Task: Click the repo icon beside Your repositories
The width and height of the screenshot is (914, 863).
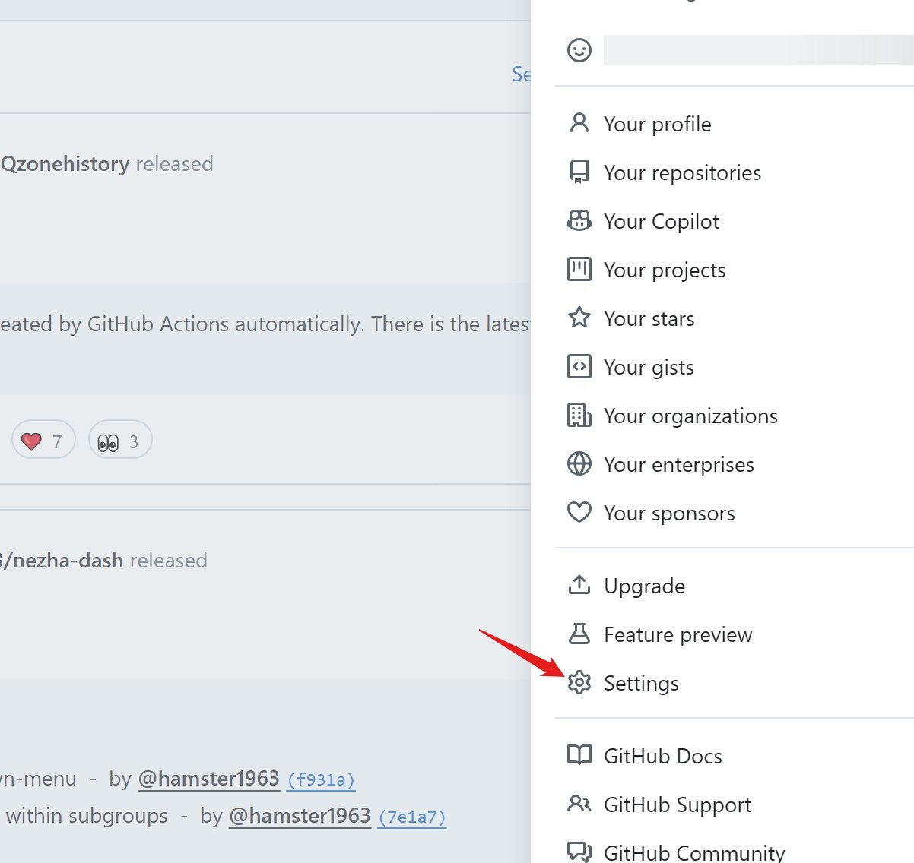Action: click(579, 172)
